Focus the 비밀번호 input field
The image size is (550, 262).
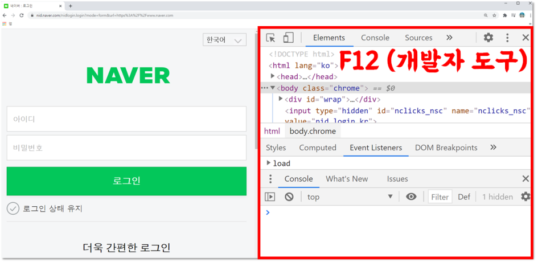(126, 148)
